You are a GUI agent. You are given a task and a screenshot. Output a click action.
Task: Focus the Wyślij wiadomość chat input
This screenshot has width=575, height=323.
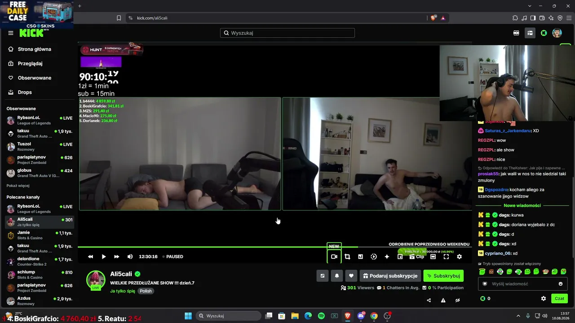[x=522, y=284]
